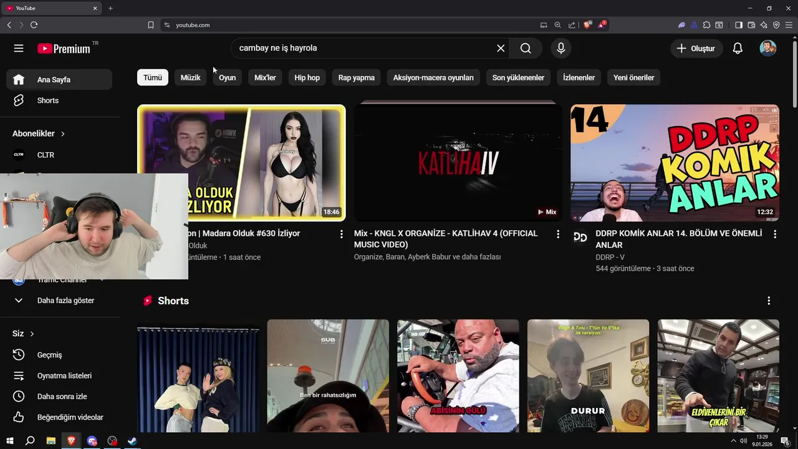Open the Leo AI sparkle icon

click(764, 25)
